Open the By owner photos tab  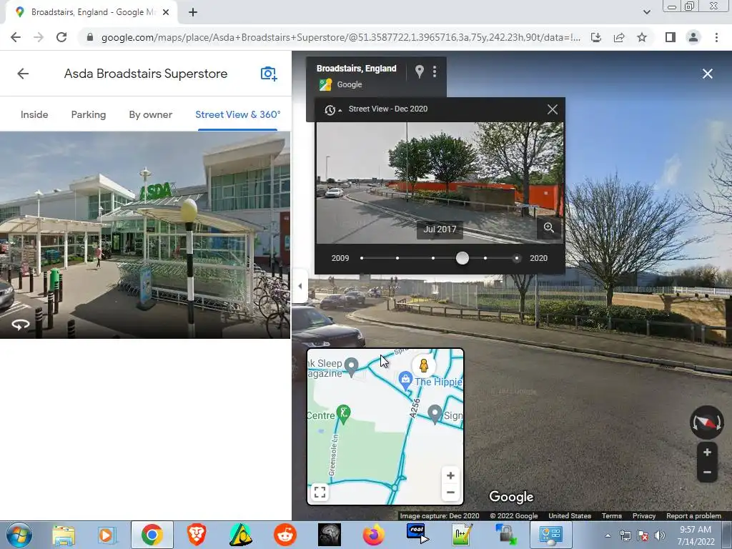click(x=150, y=114)
